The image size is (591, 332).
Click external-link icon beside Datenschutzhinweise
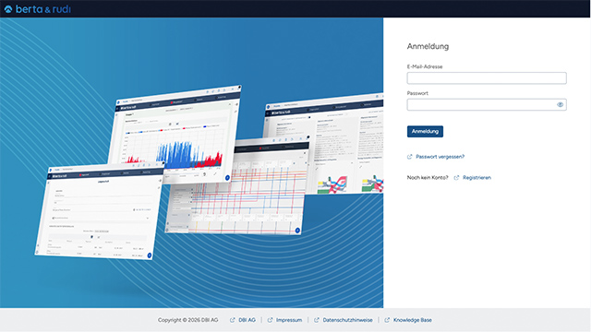tap(317, 320)
